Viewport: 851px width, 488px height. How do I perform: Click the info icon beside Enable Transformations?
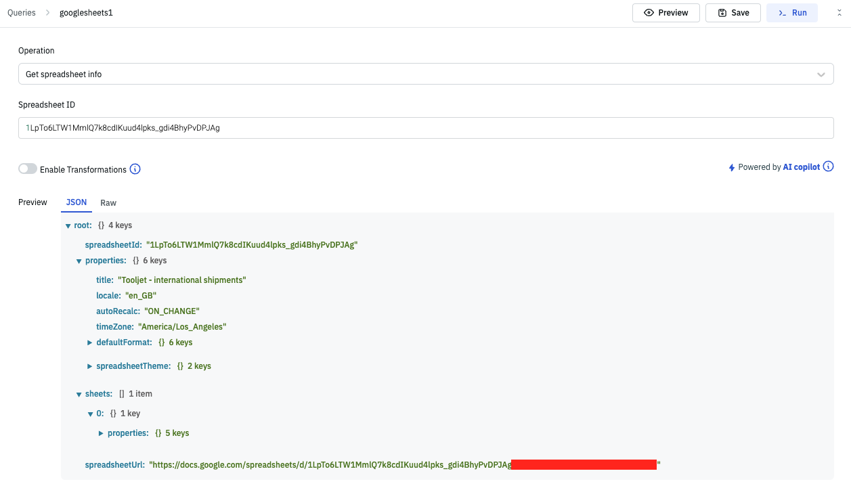click(x=135, y=169)
